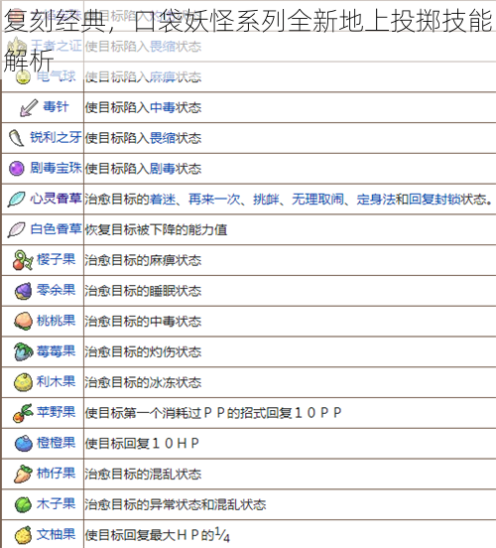Screen dimensions: 496x548
Task: Follow the 再来一次 move link
Action: [214, 200]
